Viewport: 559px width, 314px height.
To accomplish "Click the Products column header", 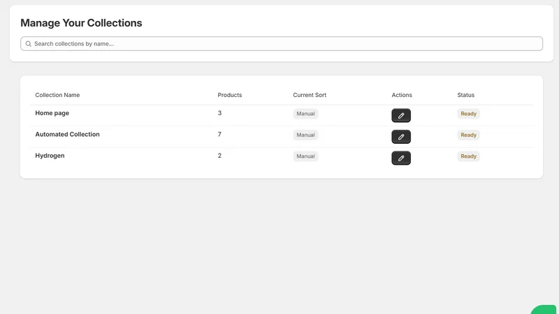I will point(230,95).
